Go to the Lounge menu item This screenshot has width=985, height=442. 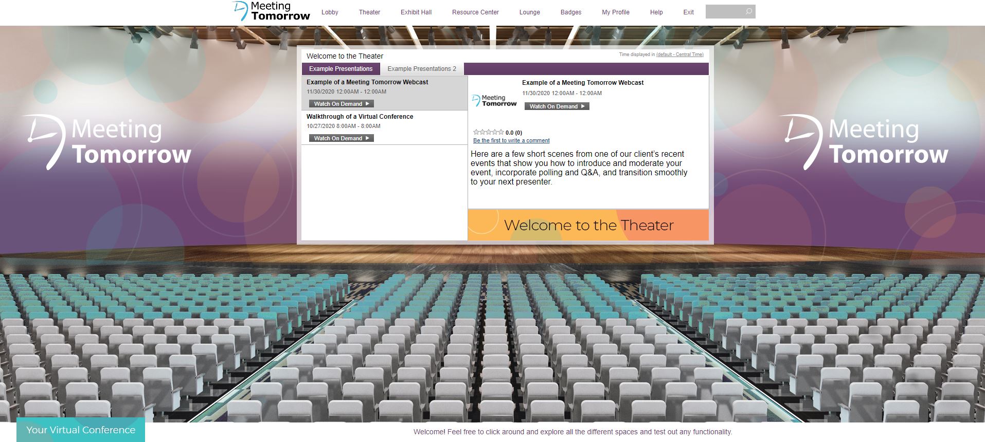coord(529,12)
